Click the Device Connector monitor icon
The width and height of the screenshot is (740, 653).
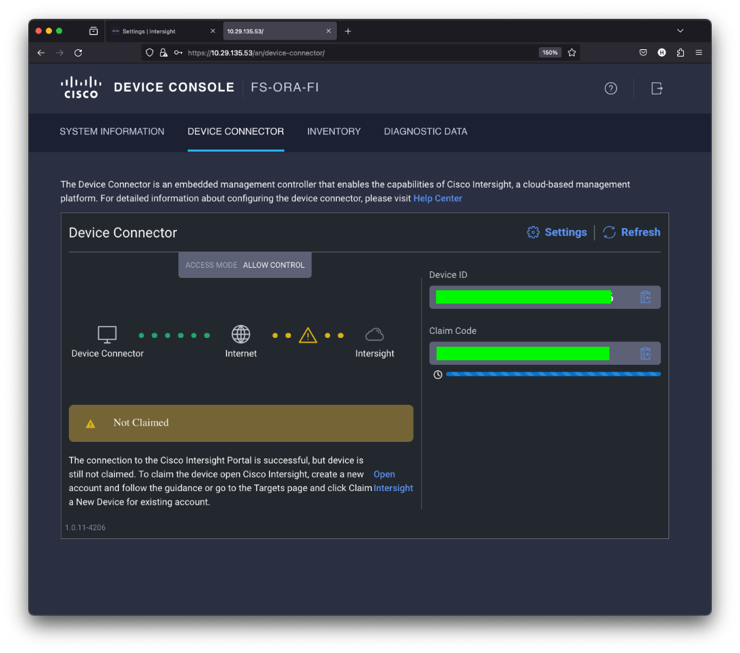pyautogui.click(x=107, y=335)
